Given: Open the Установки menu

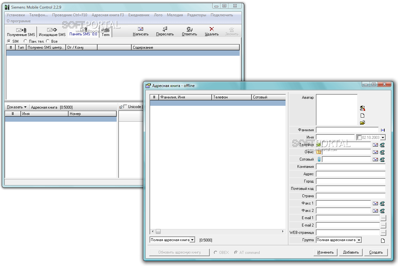Looking at the screenshot, I should coord(16,15).
